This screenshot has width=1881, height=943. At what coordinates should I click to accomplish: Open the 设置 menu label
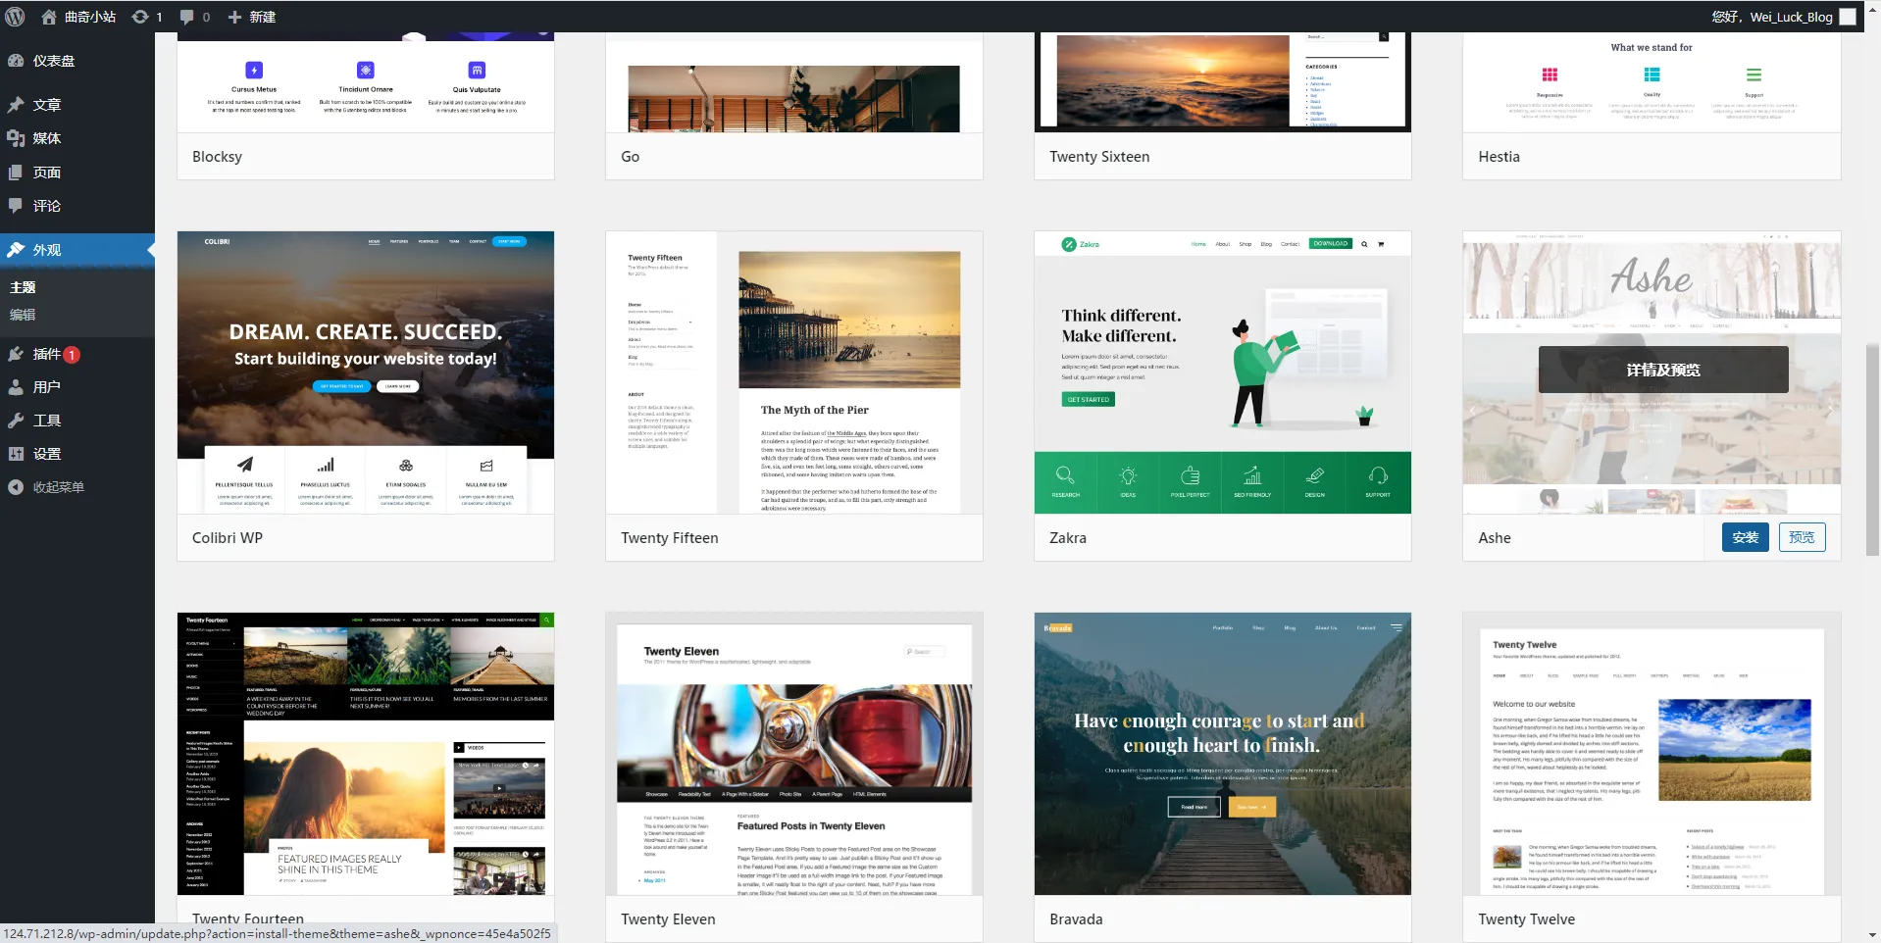coord(47,454)
